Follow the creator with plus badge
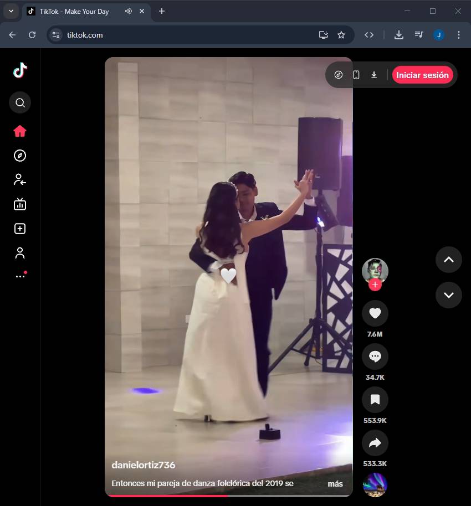This screenshot has height=506, width=471. [375, 285]
